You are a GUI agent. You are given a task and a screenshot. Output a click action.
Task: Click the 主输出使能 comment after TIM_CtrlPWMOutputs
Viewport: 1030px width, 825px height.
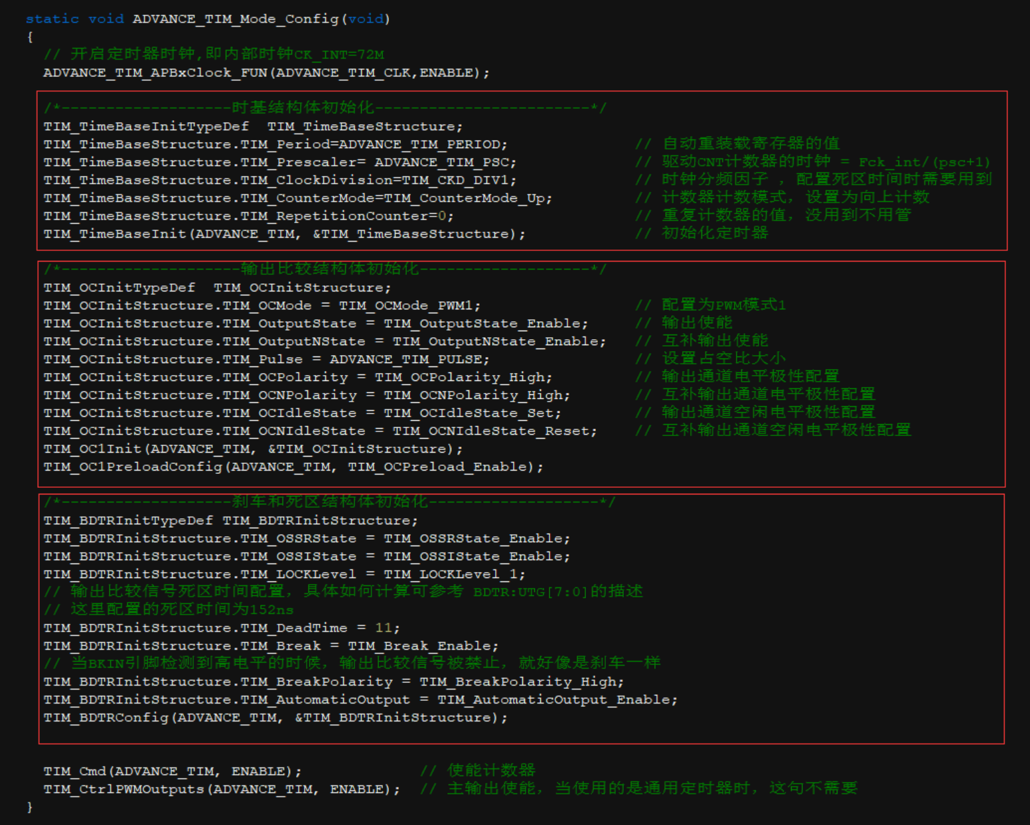[638, 788]
